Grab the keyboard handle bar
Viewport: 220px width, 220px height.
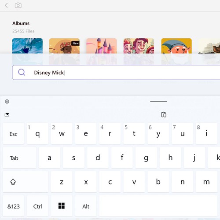(x=158, y=101)
